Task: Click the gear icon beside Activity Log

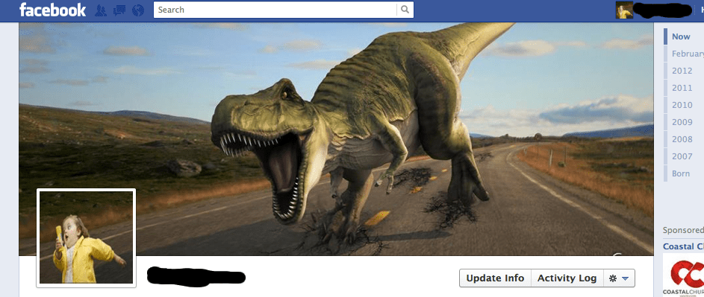Action: tap(612, 278)
